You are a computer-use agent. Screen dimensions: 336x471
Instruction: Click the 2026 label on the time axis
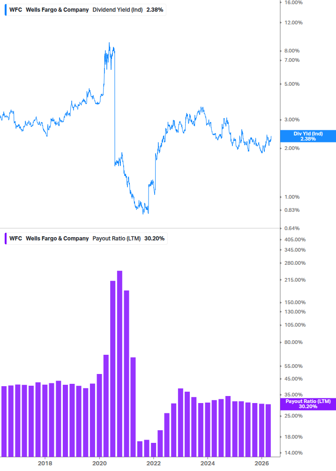261,463
